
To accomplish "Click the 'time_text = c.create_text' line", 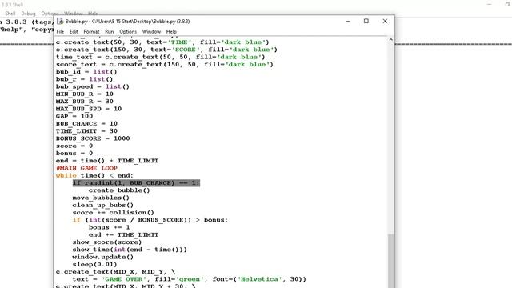I will pos(160,57).
